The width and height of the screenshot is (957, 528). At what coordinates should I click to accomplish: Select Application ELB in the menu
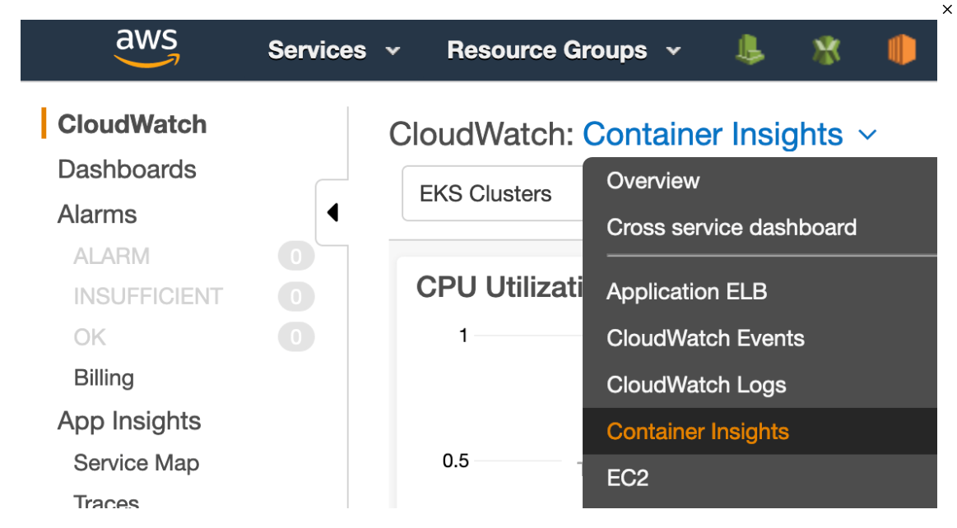pyautogui.click(x=686, y=291)
